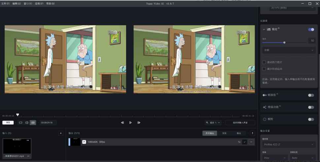
Task: Toggle the 稳定 stabilization switch off
Action: [x=311, y=30]
